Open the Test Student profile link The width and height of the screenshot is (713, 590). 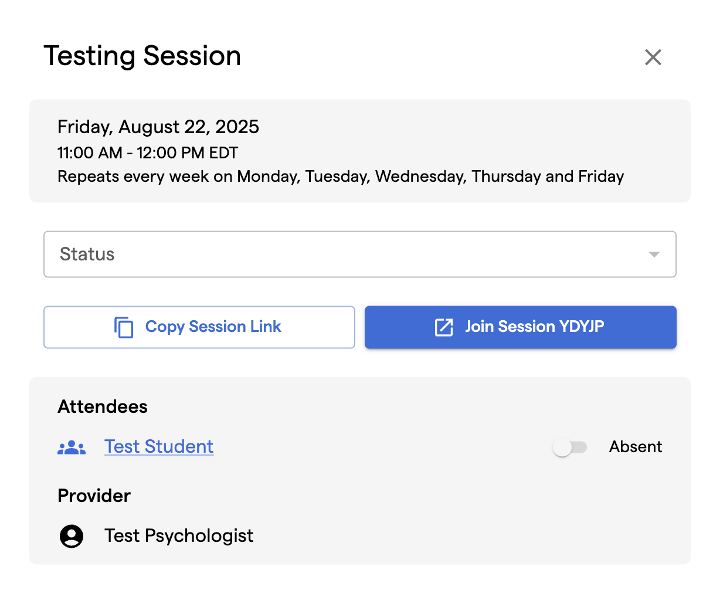(158, 446)
